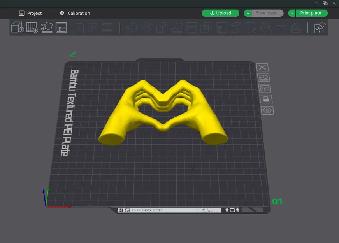Expand the Slice plate dropdown

click(248, 13)
